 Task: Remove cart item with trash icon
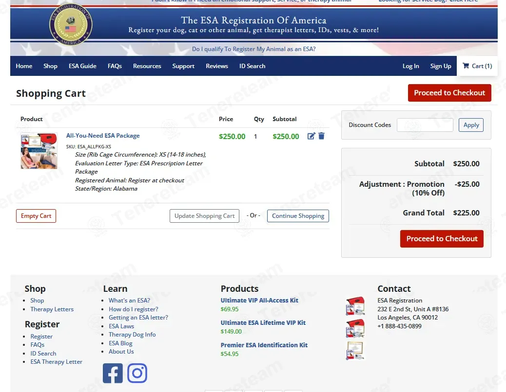(x=321, y=136)
